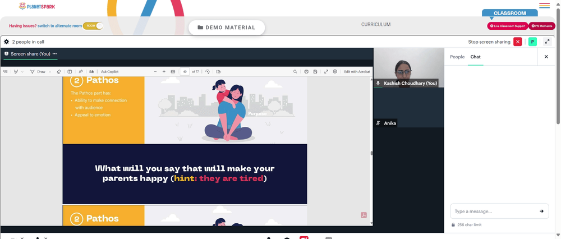Viewport: 561px width, 239px height.
Task: Zoom in with the plus icon
Action: point(164,72)
